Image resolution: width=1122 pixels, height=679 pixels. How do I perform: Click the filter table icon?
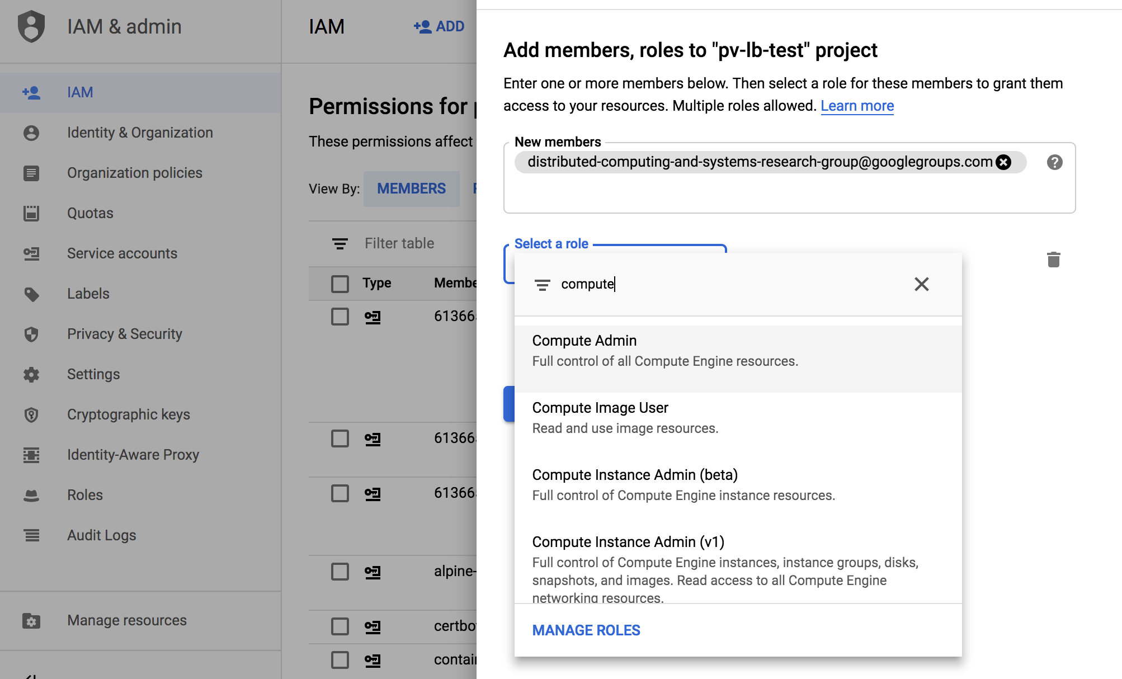tap(340, 243)
